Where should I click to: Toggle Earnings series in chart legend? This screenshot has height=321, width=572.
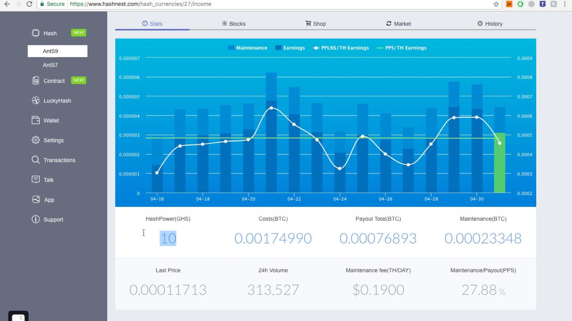(290, 48)
